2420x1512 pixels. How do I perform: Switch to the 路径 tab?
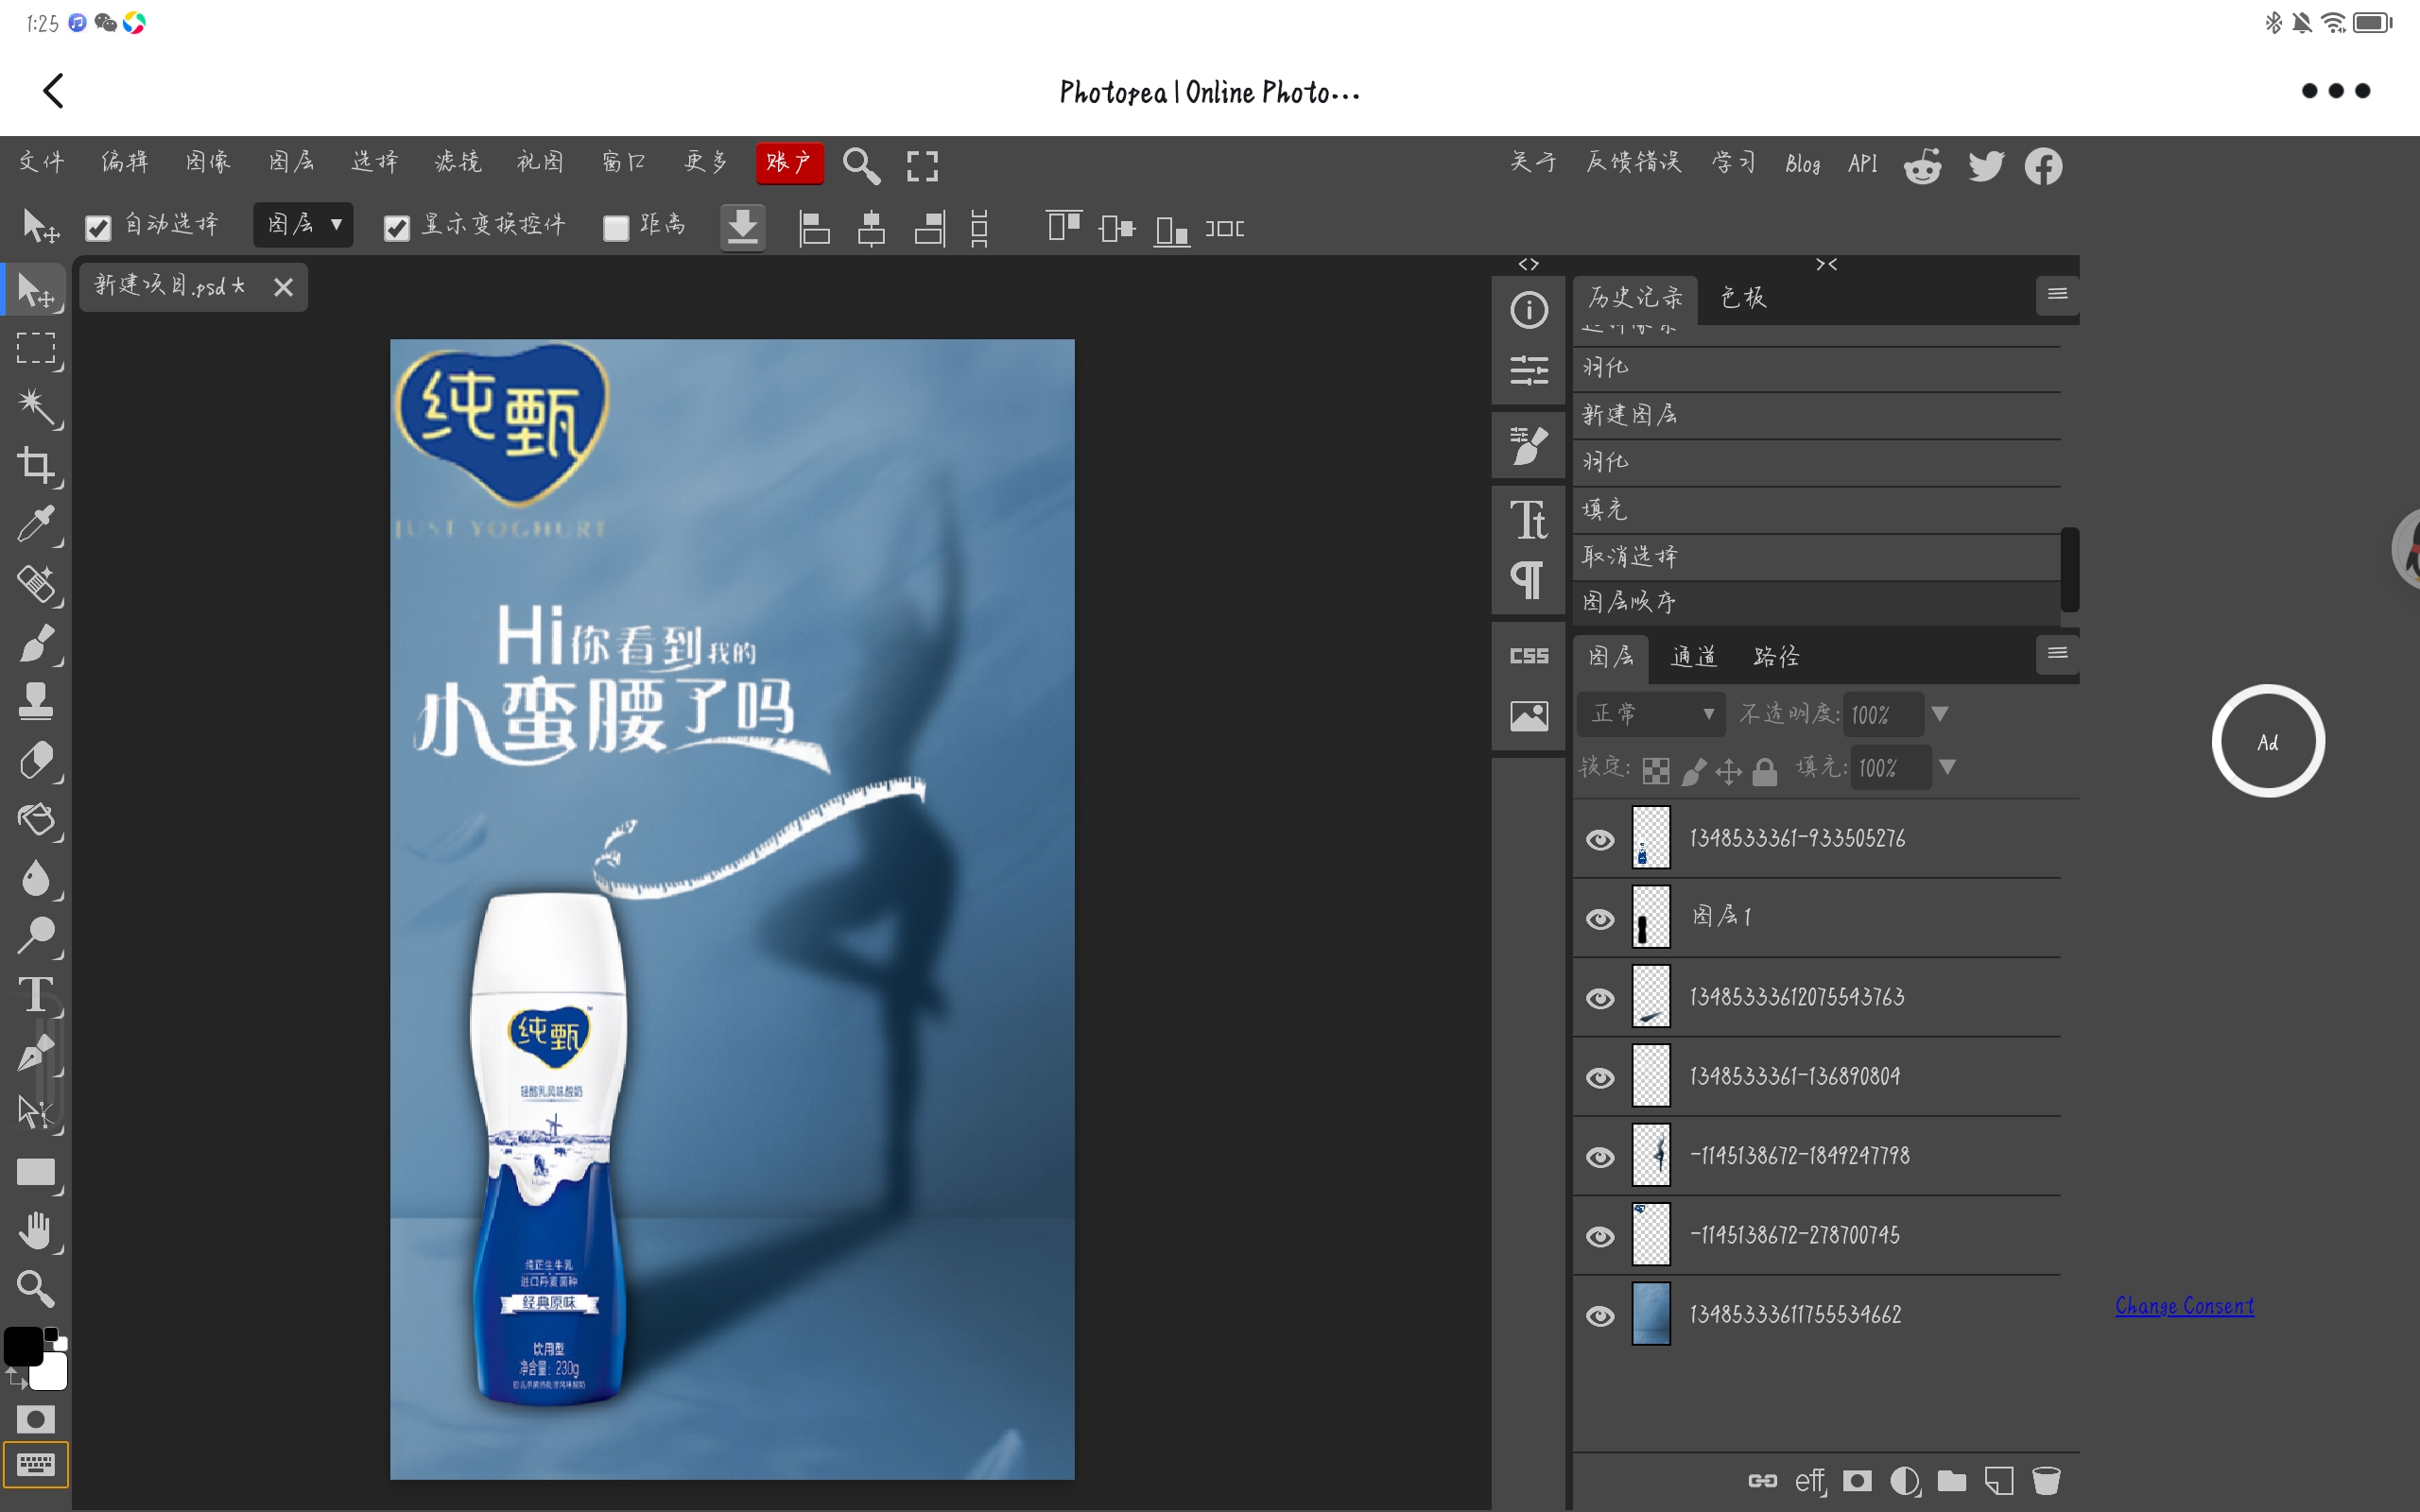[x=1776, y=656]
